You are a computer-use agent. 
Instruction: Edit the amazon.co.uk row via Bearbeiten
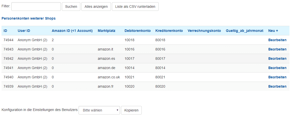(277, 77)
